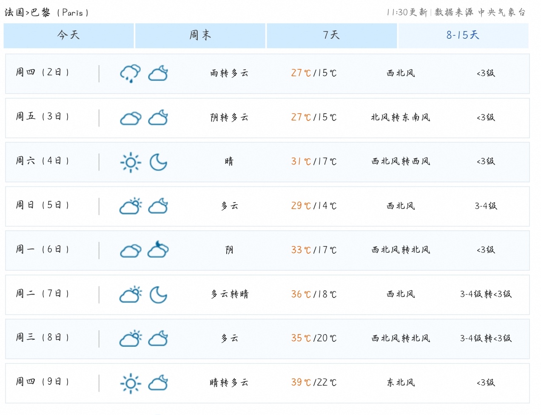Select the 周六 (4日) date label
This screenshot has width=541, height=415.
[43, 161]
